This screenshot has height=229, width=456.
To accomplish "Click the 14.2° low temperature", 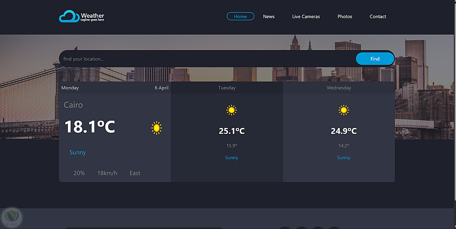I will pos(344,146).
